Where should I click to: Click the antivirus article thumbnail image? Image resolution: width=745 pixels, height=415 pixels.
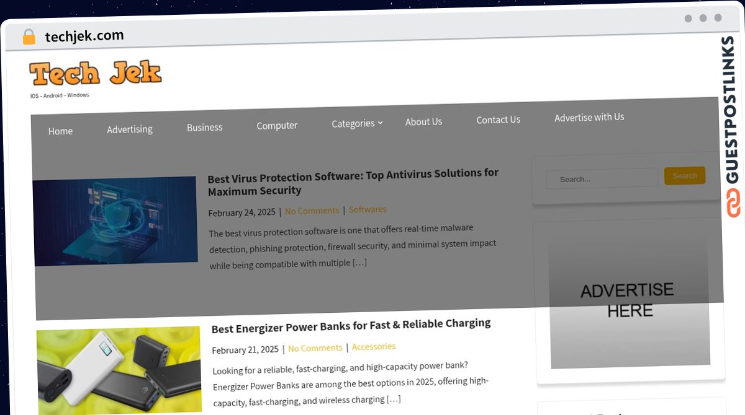tap(115, 221)
